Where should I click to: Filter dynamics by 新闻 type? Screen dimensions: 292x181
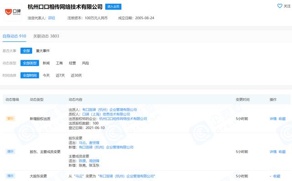(46, 63)
